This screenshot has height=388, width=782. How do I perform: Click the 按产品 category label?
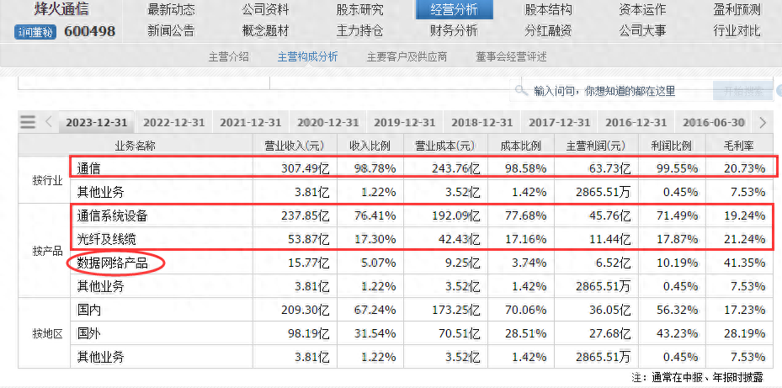pos(47,251)
